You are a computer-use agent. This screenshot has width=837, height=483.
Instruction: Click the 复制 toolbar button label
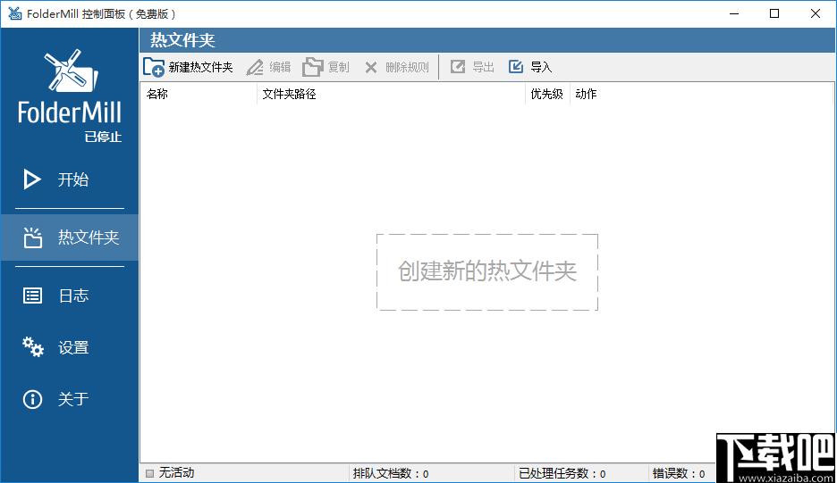coord(338,67)
